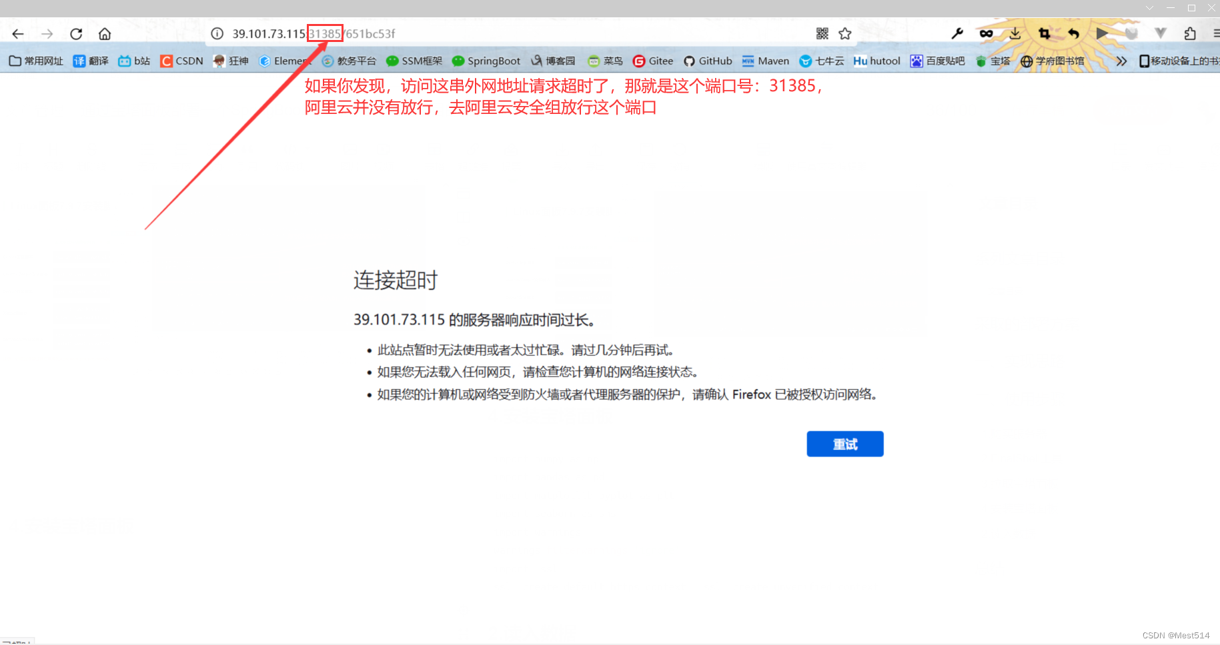
Task: Go to the browser home page
Action: pyautogui.click(x=104, y=33)
